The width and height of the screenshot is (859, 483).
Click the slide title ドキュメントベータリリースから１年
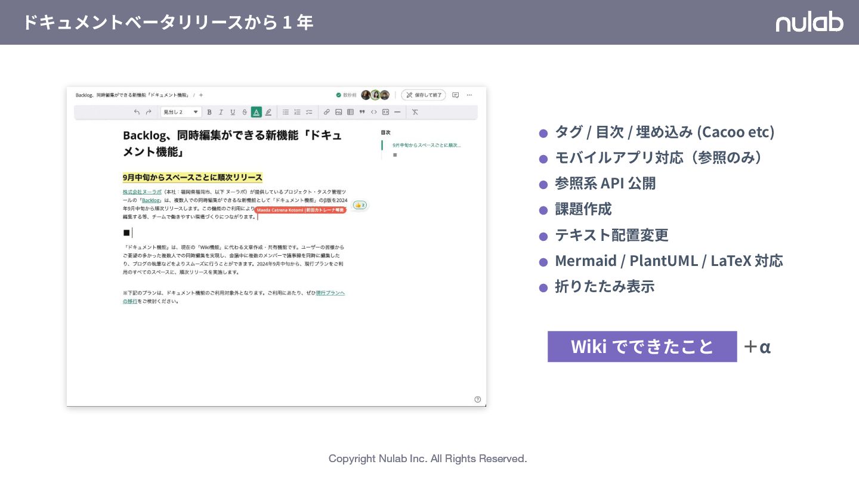168,22
